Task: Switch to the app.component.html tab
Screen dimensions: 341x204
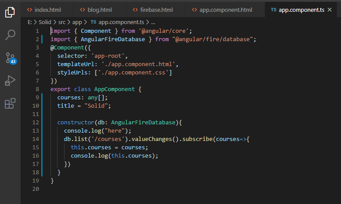Action: click(x=222, y=9)
